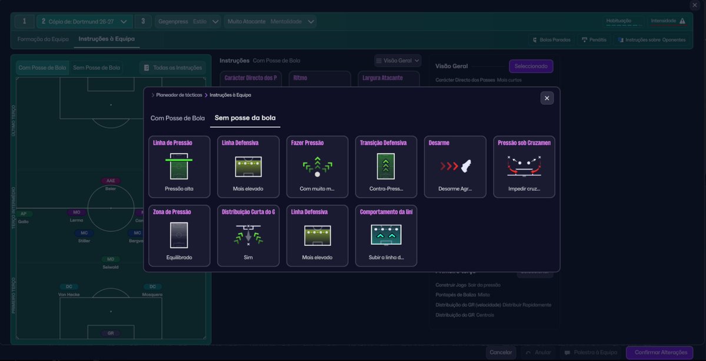This screenshot has height=361, width=706.
Task: Open the Desarme boot icon card
Action: coord(455,167)
